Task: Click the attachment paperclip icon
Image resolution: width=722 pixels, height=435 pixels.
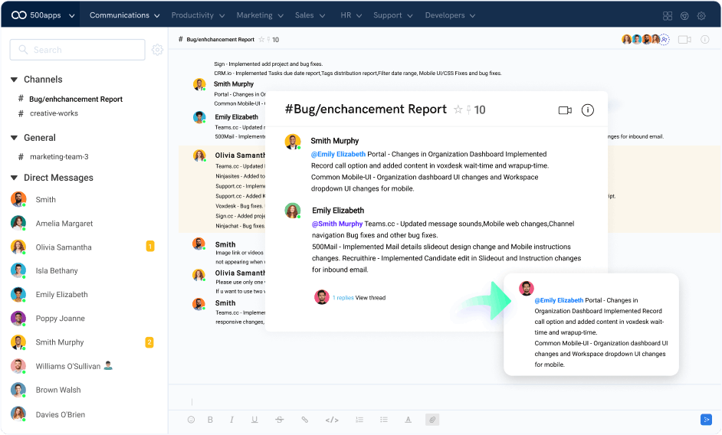Action: [432, 420]
